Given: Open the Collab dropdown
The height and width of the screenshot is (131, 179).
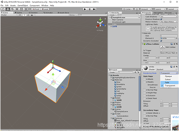Looking at the screenshot, I should 128,9.
